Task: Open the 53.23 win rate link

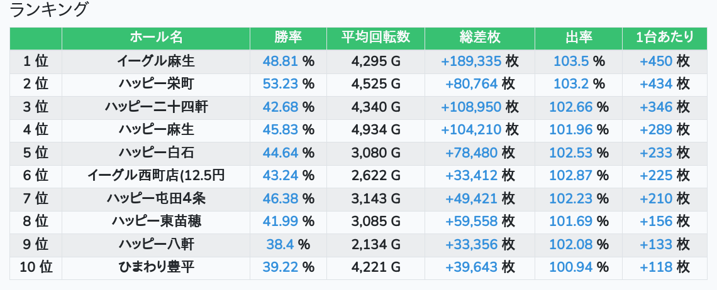Action: click(281, 84)
